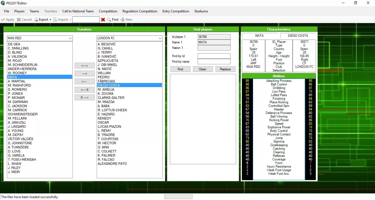Image resolution: width=375 pixels, height=200 pixels.
Task: Switch to the DIEGO COSTA characteristics tab
Action: (298, 36)
